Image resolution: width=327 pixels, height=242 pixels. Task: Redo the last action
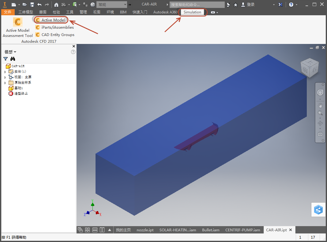tap(47, 5)
